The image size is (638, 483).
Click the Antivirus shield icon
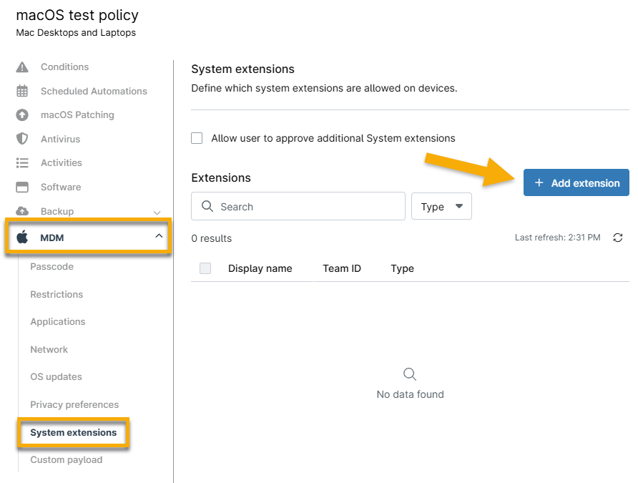coord(22,139)
